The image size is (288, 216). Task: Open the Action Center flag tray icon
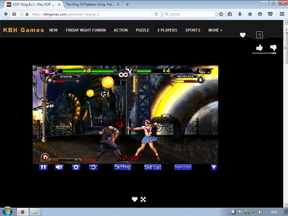pyautogui.click(x=240, y=212)
